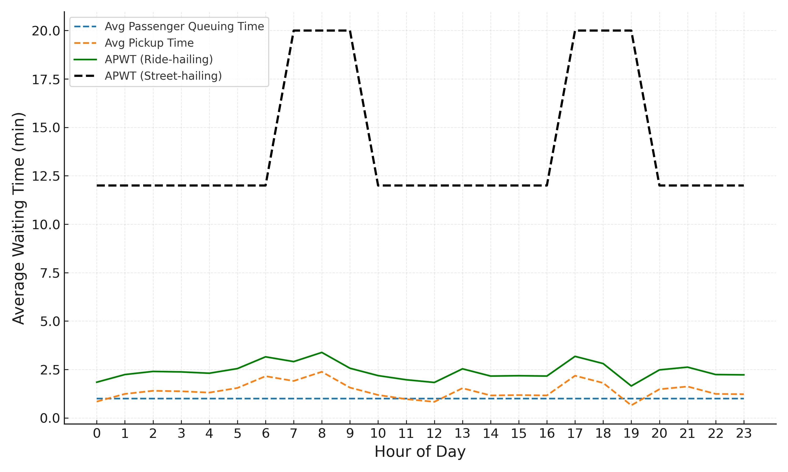Click the 'APWT (Street-hailing)' legend label
The height and width of the screenshot is (472, 788).
tap(163, 76)
